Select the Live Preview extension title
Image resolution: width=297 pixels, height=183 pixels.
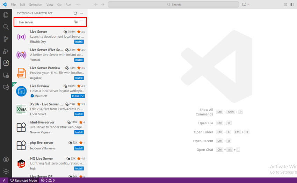39,86
